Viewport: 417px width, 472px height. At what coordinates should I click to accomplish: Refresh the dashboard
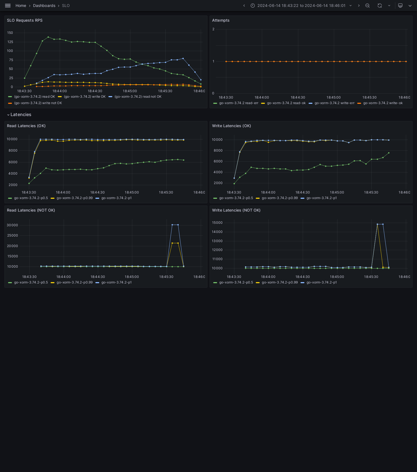pyautogui.click(x=380, y=6)
